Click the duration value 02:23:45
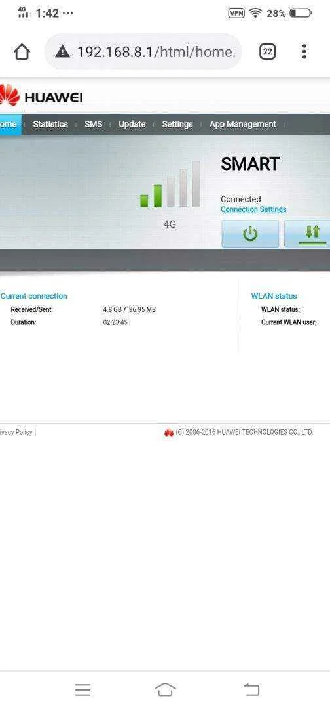This screenshot has width=330, height=709. click(115, 322)
